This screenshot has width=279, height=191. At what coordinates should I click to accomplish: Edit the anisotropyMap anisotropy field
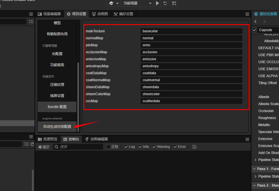tap(191, 66)
